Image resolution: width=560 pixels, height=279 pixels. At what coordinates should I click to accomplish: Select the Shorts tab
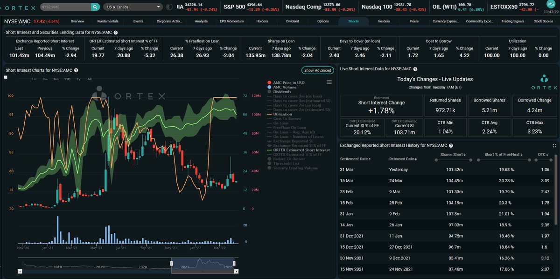tap(353, 21)
